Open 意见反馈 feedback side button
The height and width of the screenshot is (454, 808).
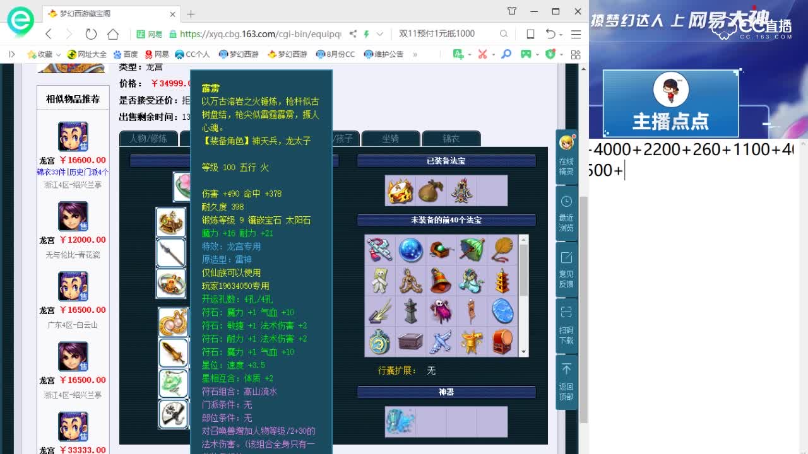click(566, 270)
